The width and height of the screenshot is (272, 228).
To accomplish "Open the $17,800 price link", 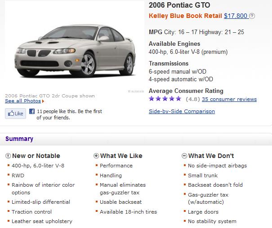I will [x=236, y=16].
